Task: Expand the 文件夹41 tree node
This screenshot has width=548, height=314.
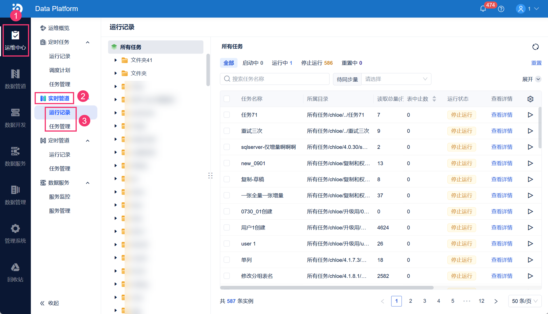Action: 116,60
